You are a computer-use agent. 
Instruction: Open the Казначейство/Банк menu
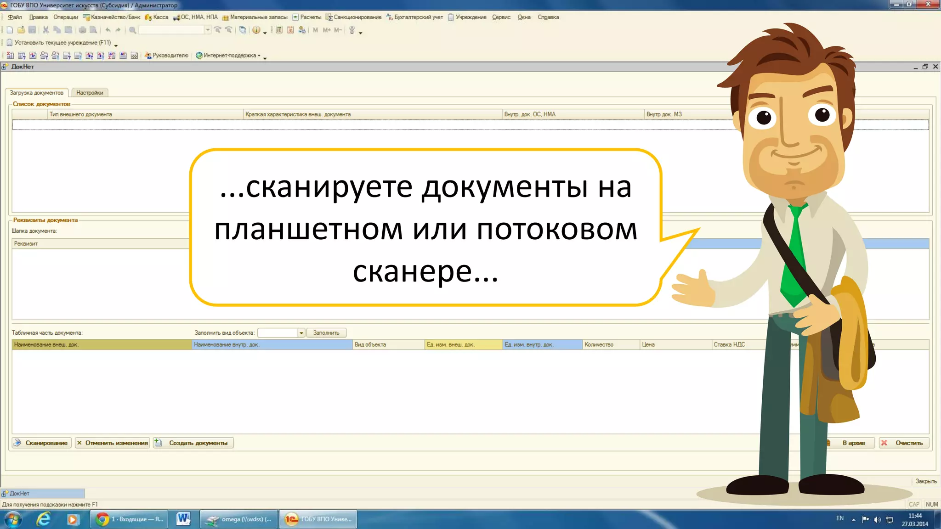(112, 17)
